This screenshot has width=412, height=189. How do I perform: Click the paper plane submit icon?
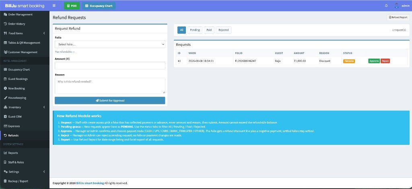(x=97, y=100)
